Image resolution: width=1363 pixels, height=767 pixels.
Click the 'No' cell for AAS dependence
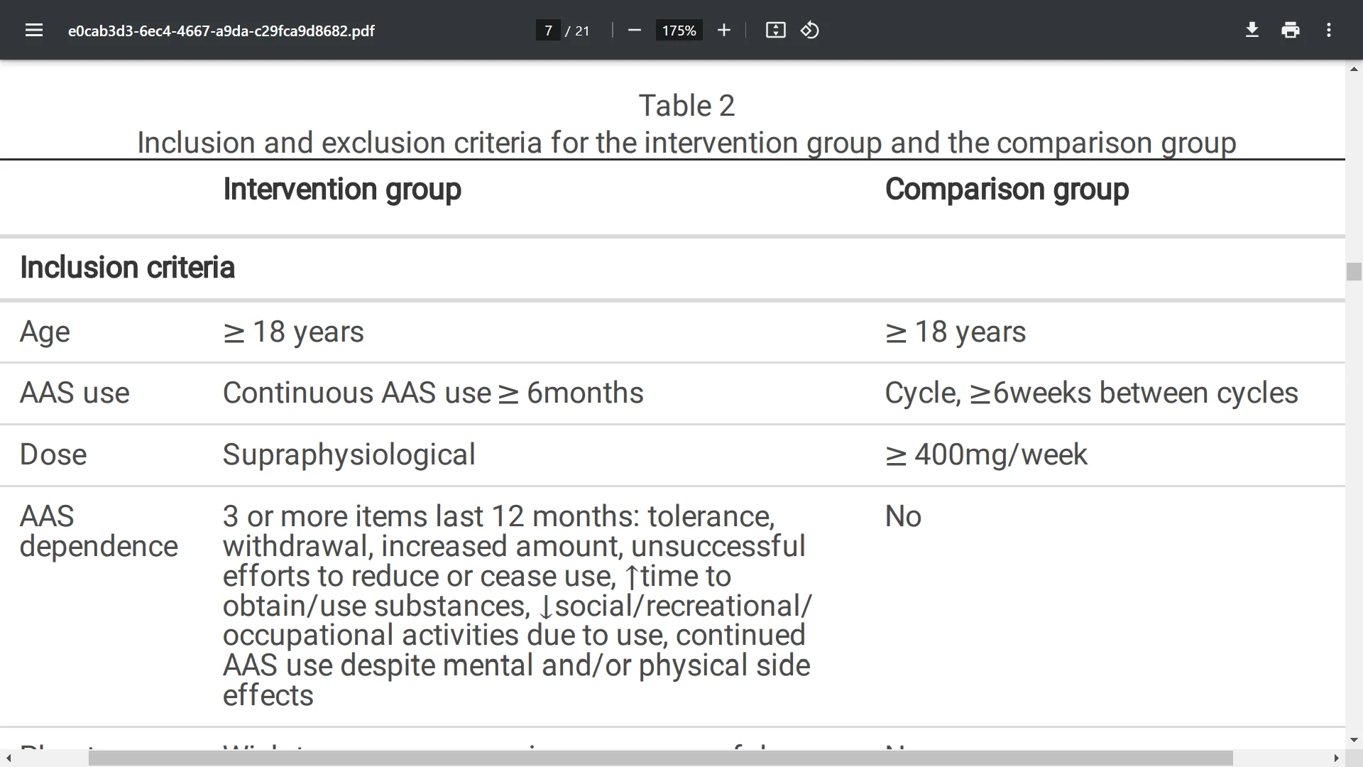coord(903,517)
